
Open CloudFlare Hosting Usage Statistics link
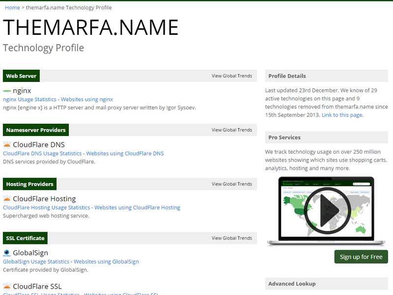(46, 208)
